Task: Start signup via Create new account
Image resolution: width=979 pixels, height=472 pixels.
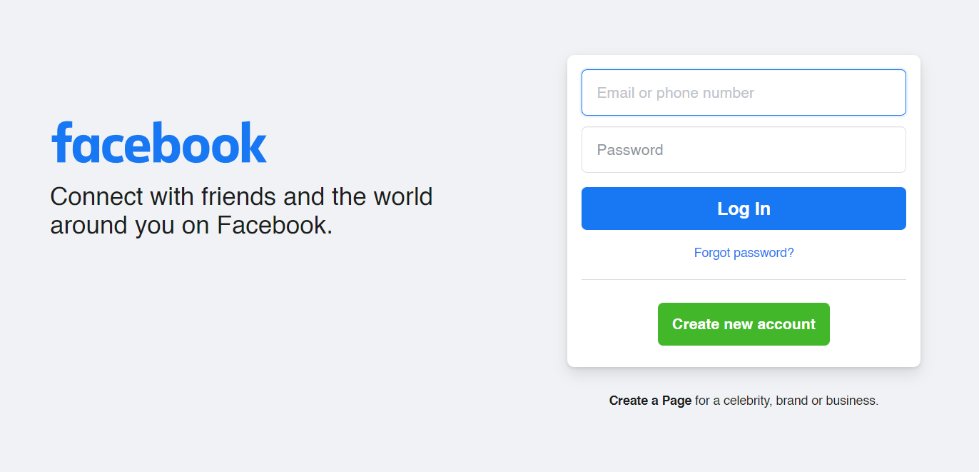Action: [x=744, y=324]
